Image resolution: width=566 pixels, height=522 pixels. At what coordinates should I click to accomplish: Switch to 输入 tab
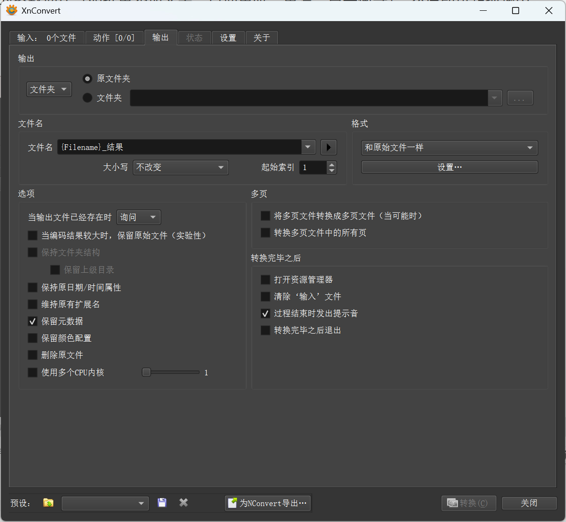[47, 37]
